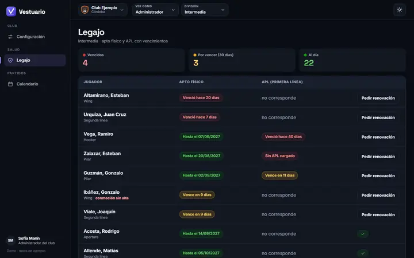This screenshot has height=258, width=414.
Task: Click 'Vence en 9 días' badge for Ibáñez
Action: click(197, 195)
